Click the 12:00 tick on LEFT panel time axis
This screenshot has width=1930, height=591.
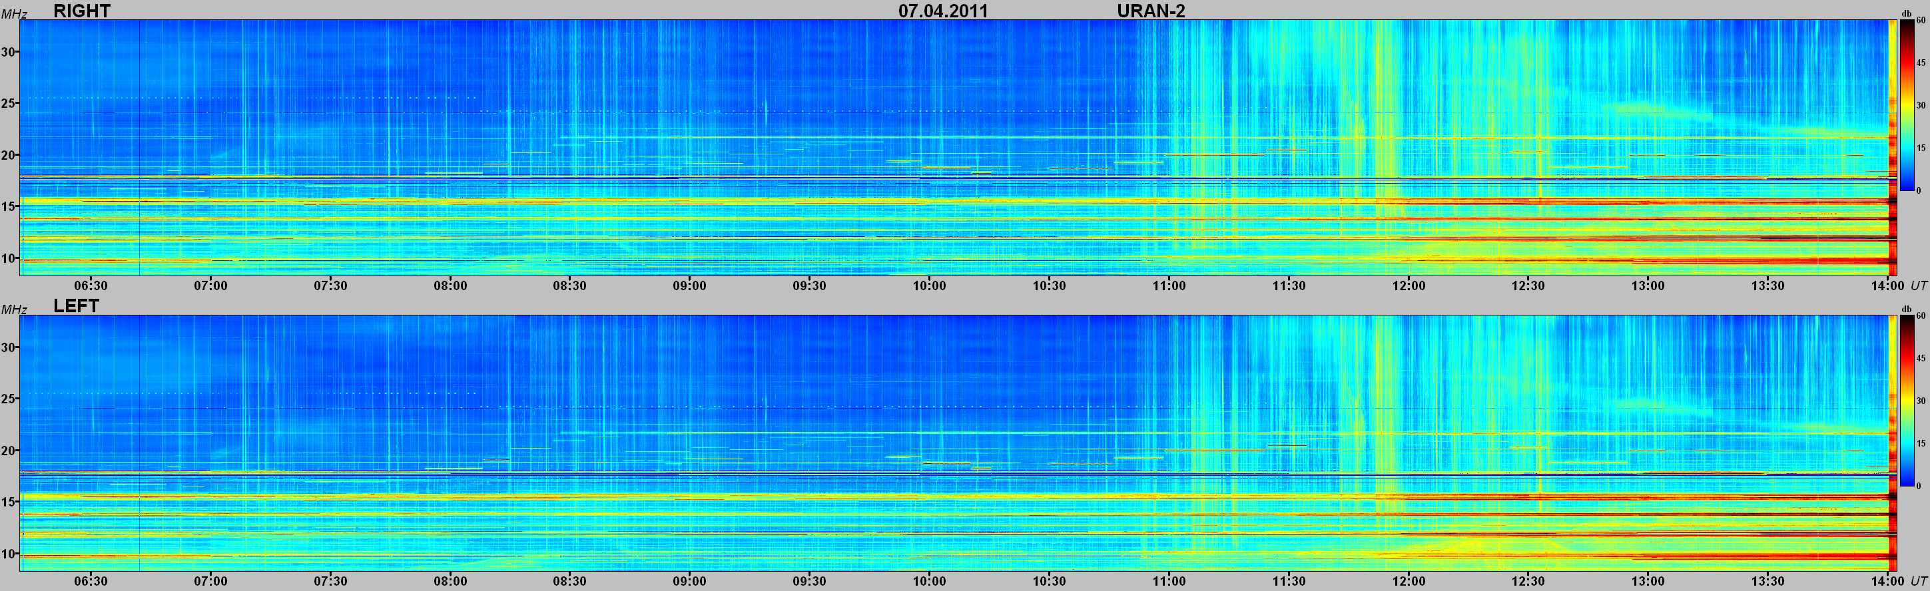[1409, 580]
